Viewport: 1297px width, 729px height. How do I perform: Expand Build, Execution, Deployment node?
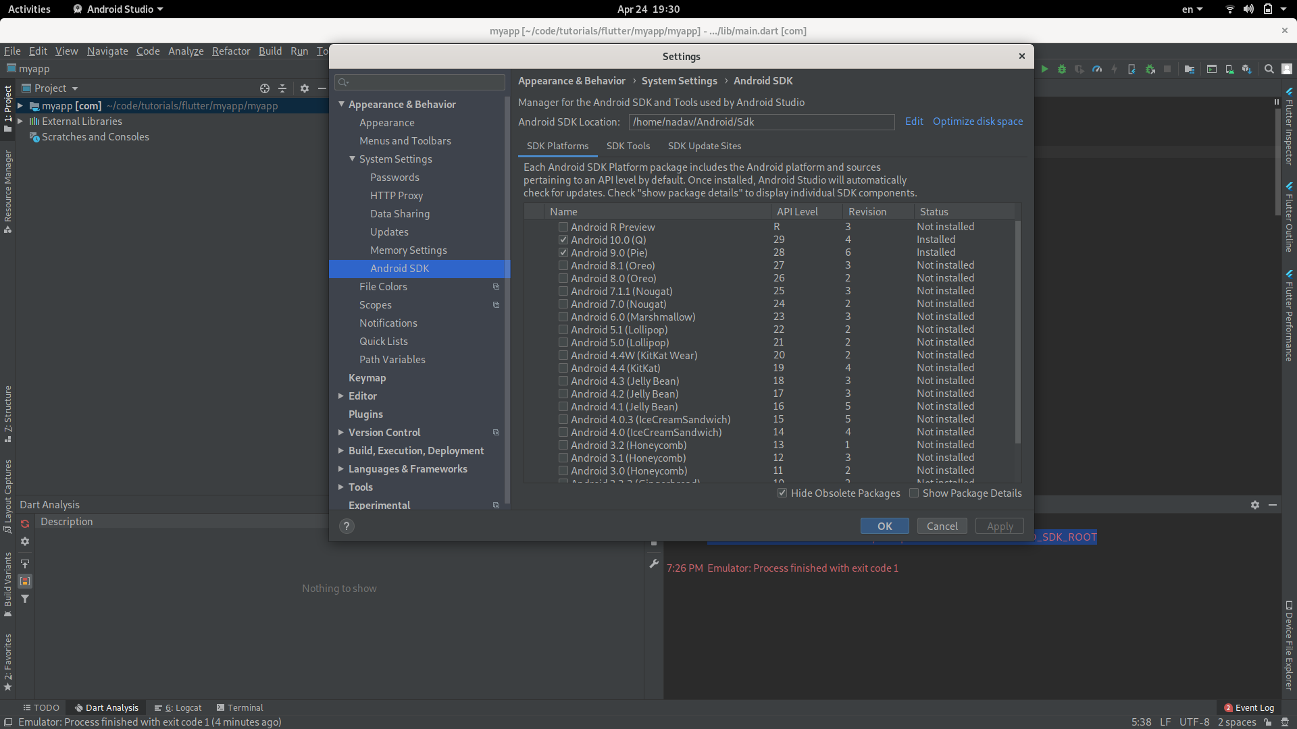pos(341,451)
